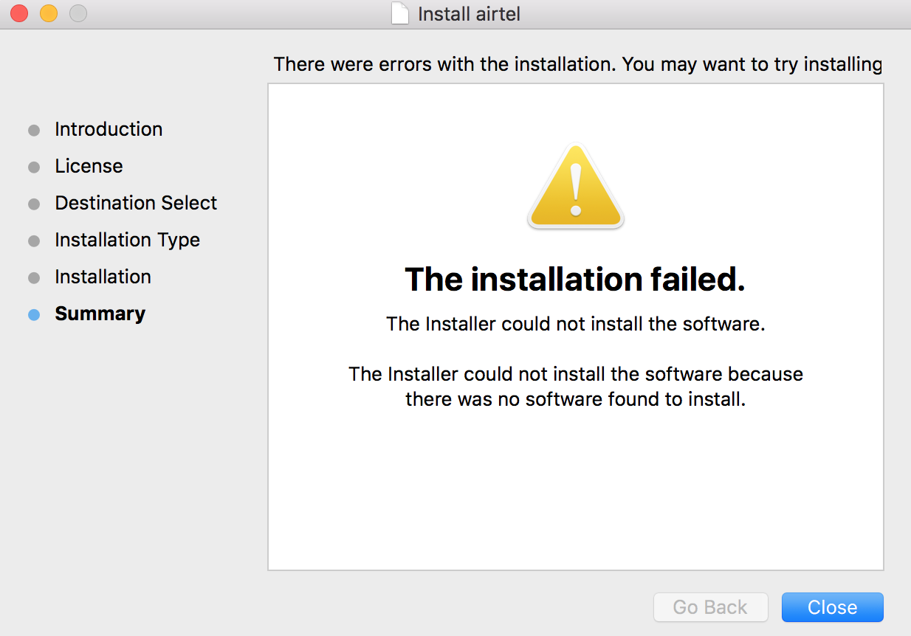Click the document icon in title bar
Screen dimensions: 911x636
coord(399,14)
